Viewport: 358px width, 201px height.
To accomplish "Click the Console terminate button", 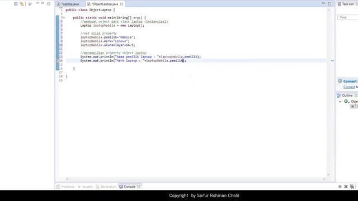I will coord(340,186).
